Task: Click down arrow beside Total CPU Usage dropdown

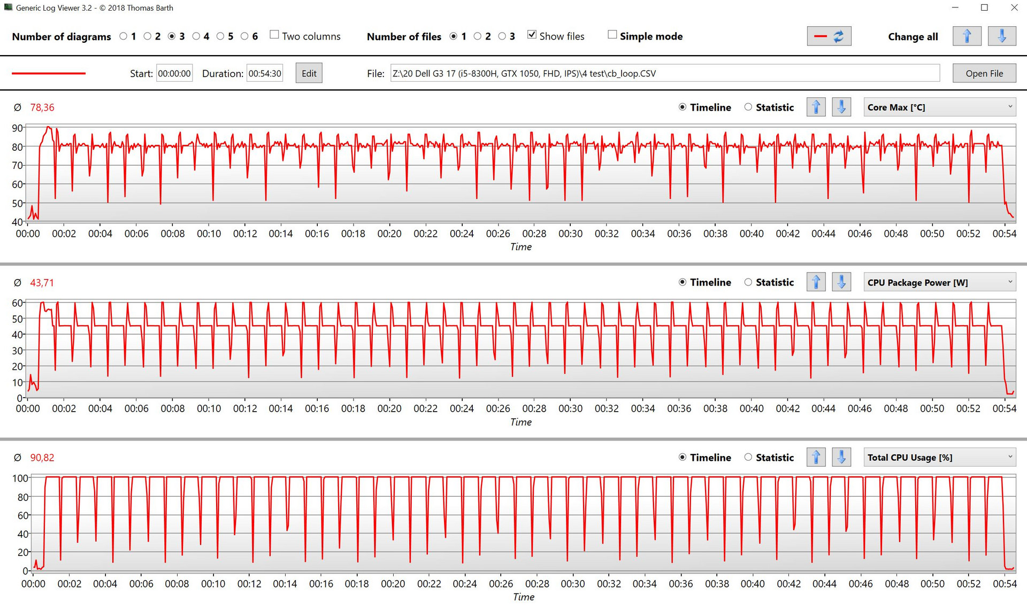Action: coord(841,458)
